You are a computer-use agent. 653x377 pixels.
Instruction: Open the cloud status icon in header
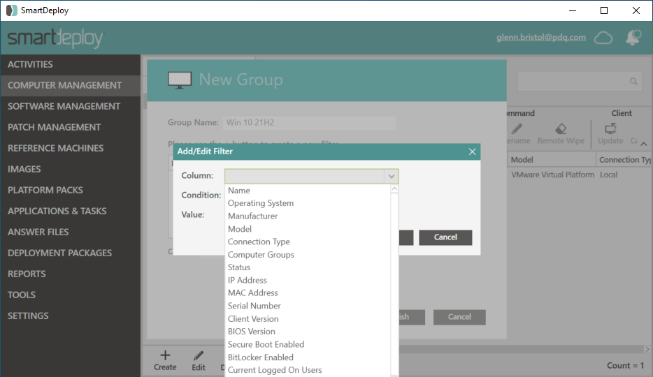point(603,38)
